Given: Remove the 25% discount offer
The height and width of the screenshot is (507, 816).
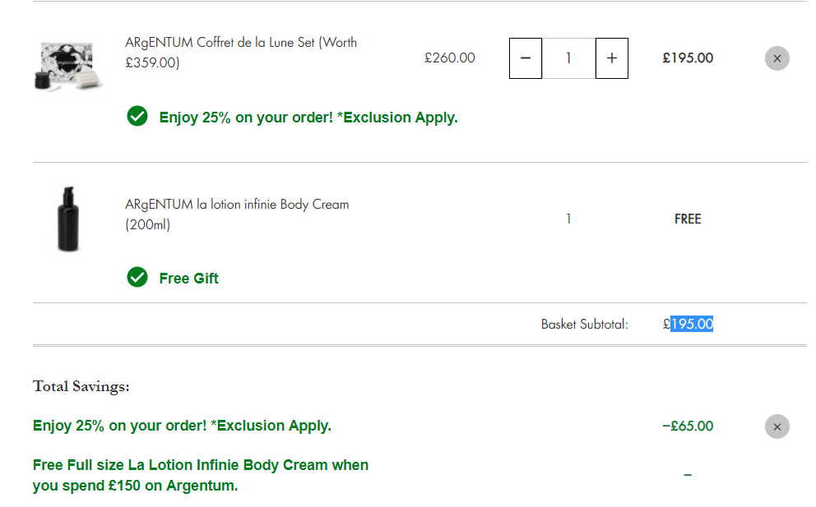Looking at the screenshot, I should [777, 426].
